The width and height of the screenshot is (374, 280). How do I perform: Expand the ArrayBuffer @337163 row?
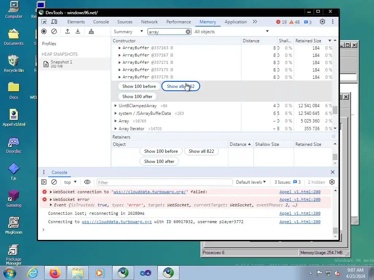coord(119,48)
